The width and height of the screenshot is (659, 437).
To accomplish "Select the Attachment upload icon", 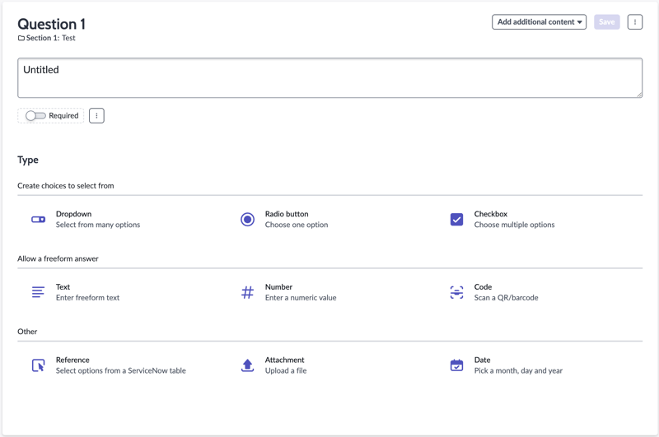I will click(248, 365).
